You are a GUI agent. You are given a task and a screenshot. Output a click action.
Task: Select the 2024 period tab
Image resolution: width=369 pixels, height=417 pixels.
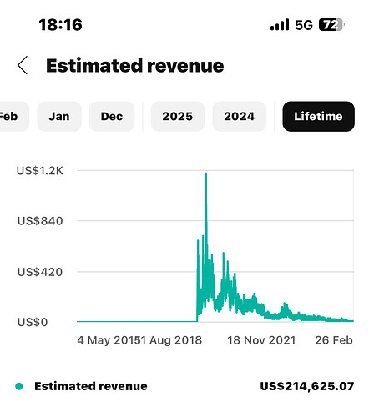(240, 116)
